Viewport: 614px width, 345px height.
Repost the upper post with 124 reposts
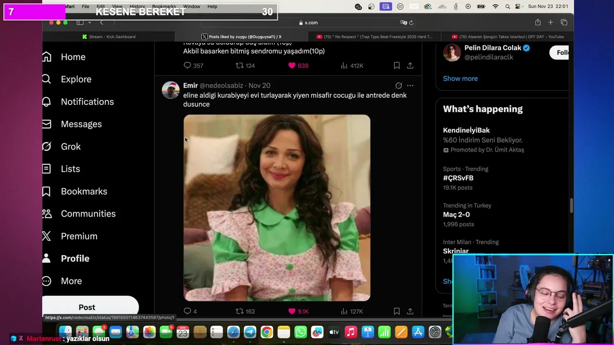(245, 65)
